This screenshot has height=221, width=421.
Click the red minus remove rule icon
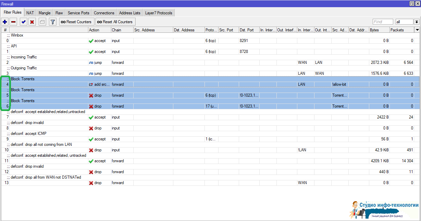13,22
